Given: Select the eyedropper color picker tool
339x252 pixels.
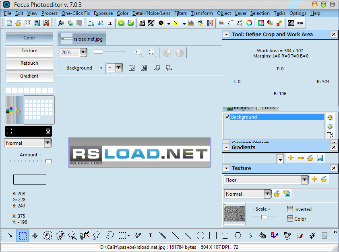Looking at the screenshot, I should coord(138,236).
